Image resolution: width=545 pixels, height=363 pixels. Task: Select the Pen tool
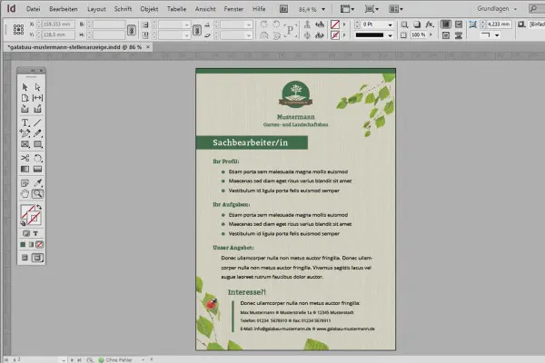pos(25,133)
